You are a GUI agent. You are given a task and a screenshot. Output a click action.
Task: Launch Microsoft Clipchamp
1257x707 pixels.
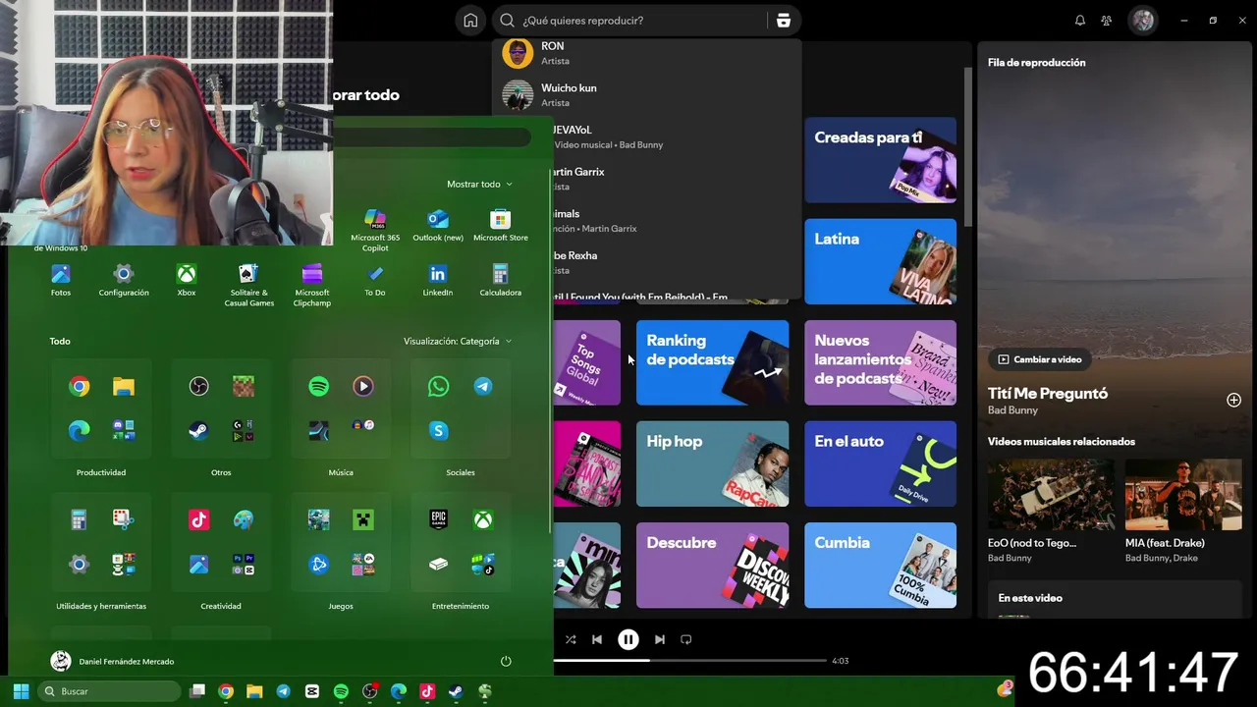(312, 285)
